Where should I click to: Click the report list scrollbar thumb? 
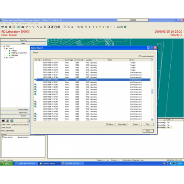click(152, 92)
